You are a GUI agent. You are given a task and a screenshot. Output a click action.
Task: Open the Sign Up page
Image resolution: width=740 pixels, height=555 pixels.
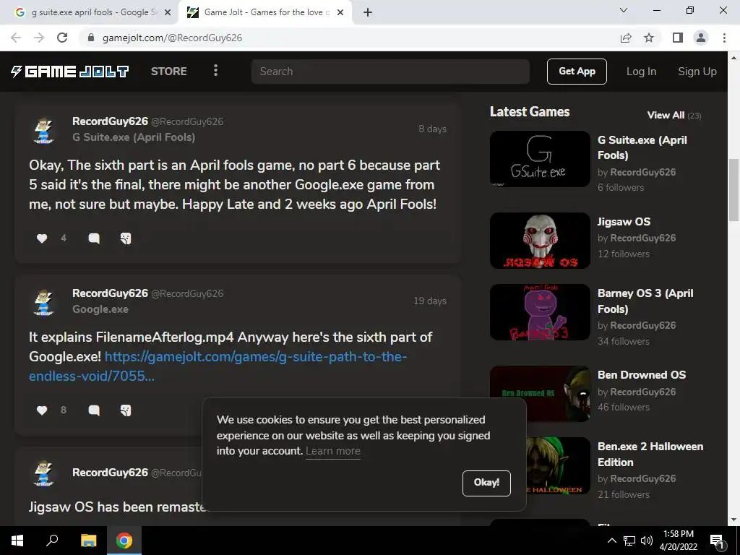tap(697, 72)
